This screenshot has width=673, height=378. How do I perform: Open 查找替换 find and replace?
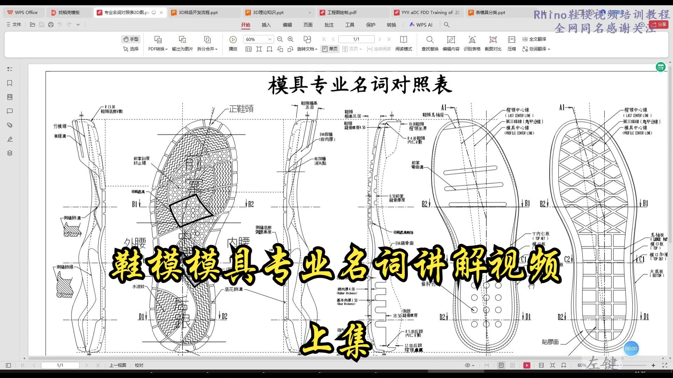point(430,43)
